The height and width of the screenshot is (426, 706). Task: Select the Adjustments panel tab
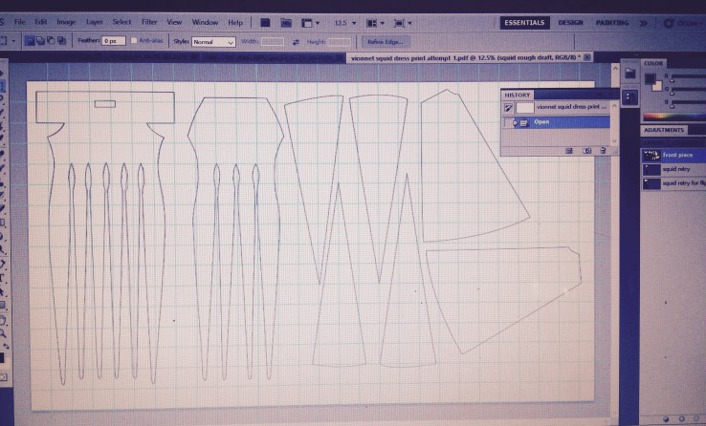[x=664, y=130]
